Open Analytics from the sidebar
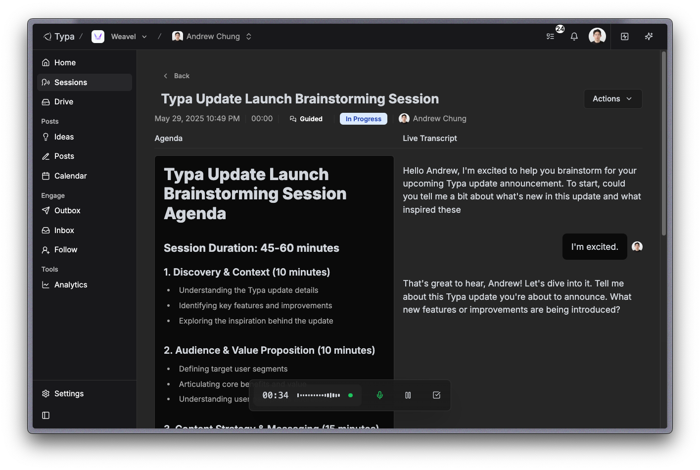 70,285
